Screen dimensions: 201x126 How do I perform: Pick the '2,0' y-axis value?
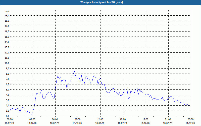coord(8,105)
